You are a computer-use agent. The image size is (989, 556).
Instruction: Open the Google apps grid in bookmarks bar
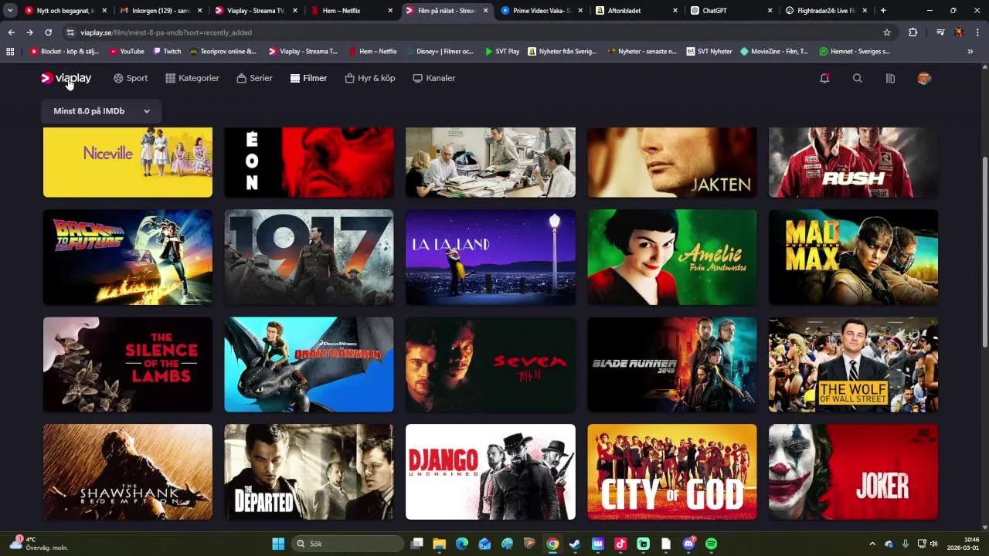pyautogui.click(x=10, y=51)
